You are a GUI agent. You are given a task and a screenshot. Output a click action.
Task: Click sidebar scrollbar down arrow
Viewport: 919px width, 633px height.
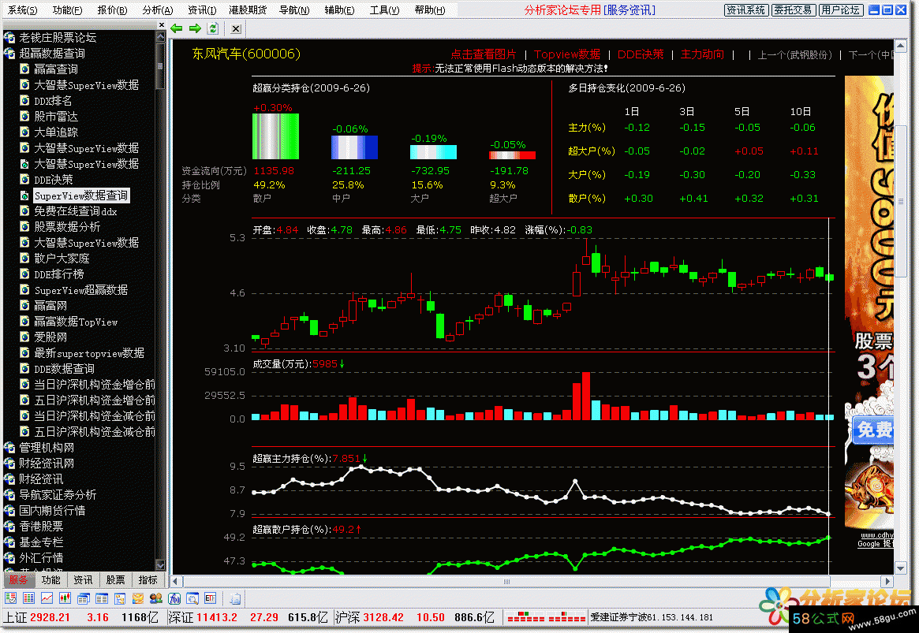160,564
